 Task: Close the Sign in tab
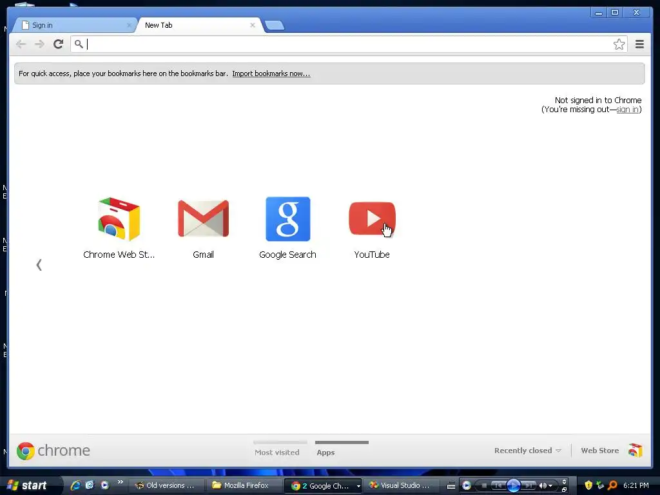129,25
